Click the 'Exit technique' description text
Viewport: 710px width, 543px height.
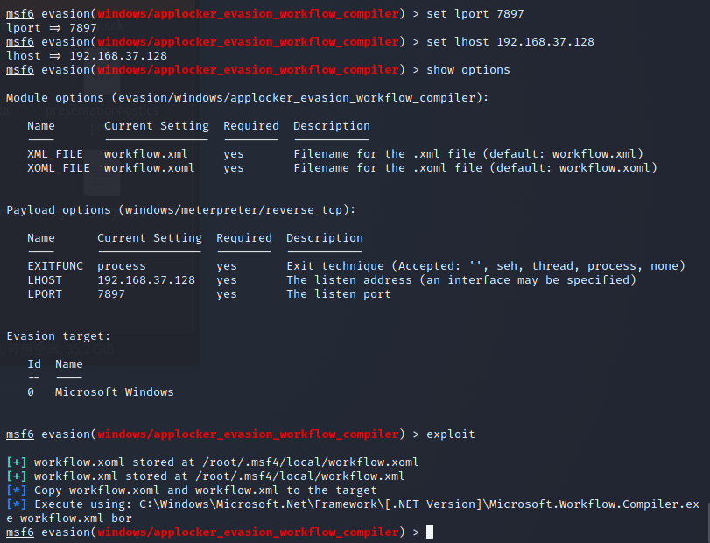(486, 266)
